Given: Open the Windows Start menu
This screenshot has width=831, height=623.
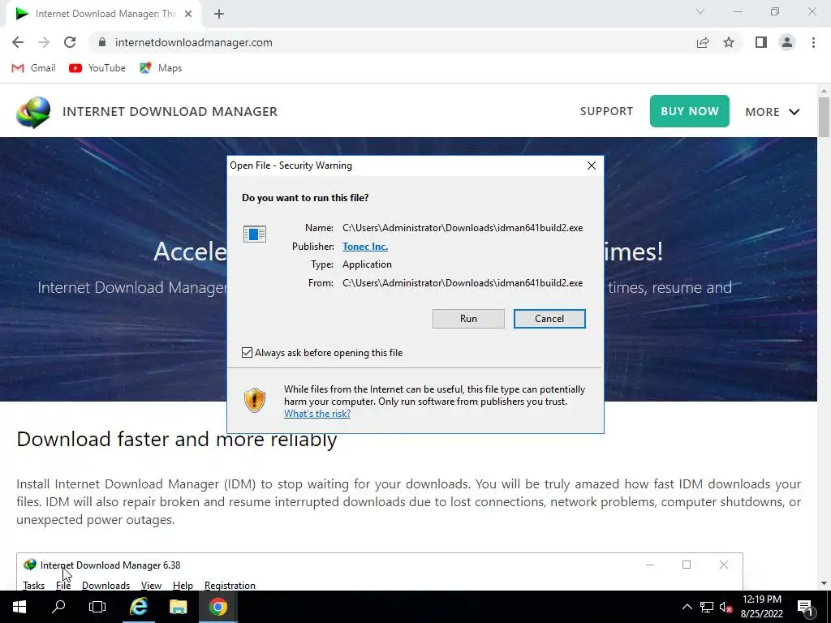Looking at the screenshot, I should pyautogui.click(x=19, y=607).
